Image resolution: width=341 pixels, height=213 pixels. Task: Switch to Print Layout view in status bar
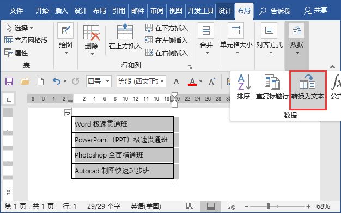[x=210, y=206]
